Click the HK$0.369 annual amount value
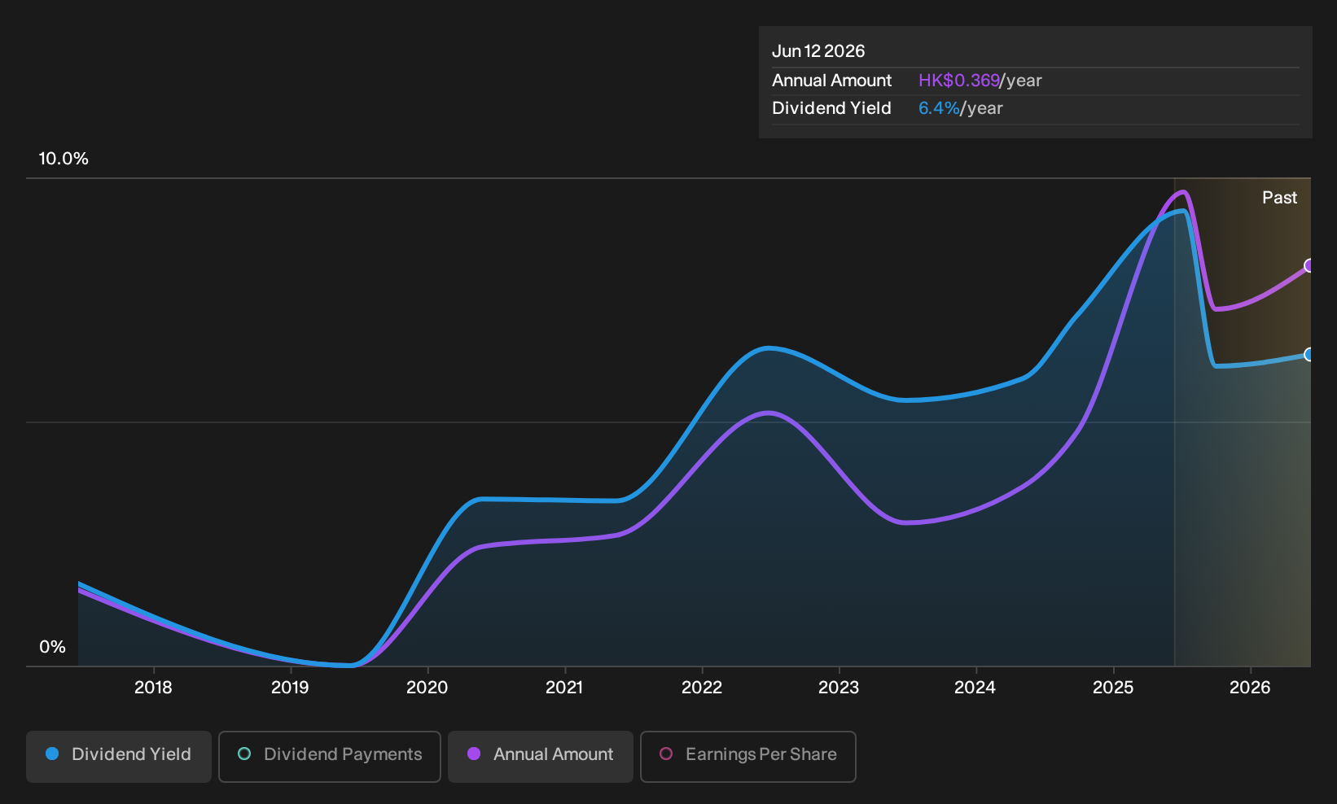1337x804 pixels. 958,81
